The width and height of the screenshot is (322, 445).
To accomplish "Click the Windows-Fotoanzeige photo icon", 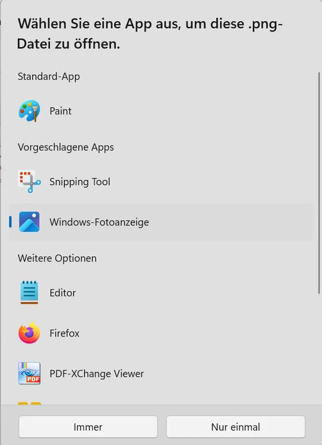I will click(29, 222).
